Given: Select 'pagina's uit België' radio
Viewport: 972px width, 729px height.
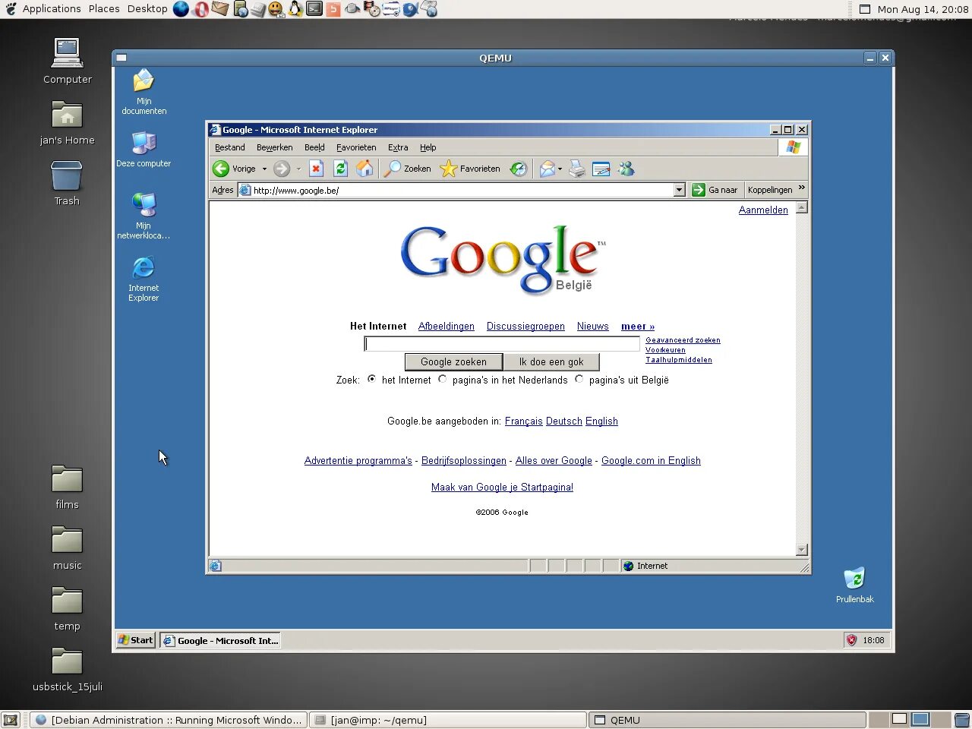Looking at the screenshot, I should click(579, 379).
